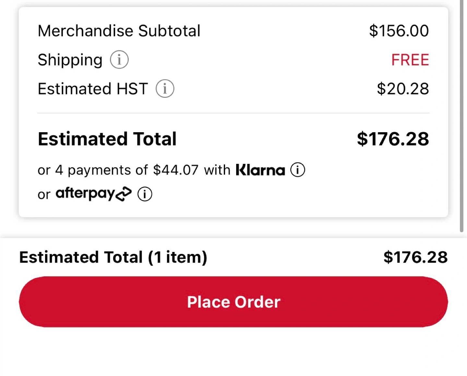Click the bold Estimated Total heading in the card
The height and width of the screenshot is (376, 467).
coord(107,139)
